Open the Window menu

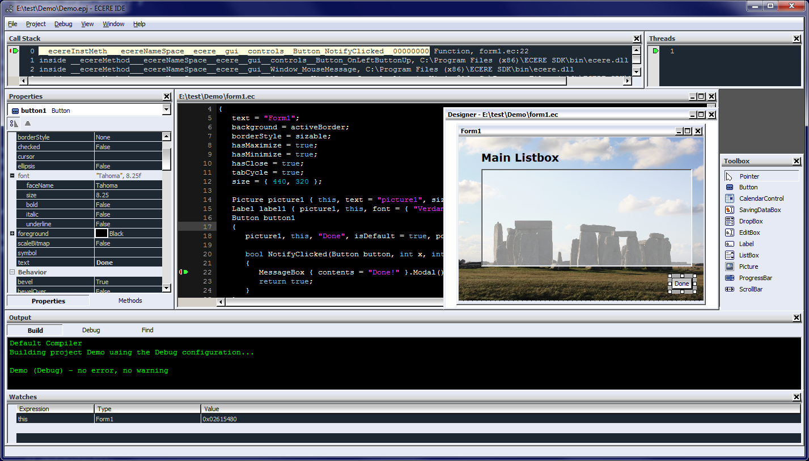pyautogui.click(x=113, y=24)
